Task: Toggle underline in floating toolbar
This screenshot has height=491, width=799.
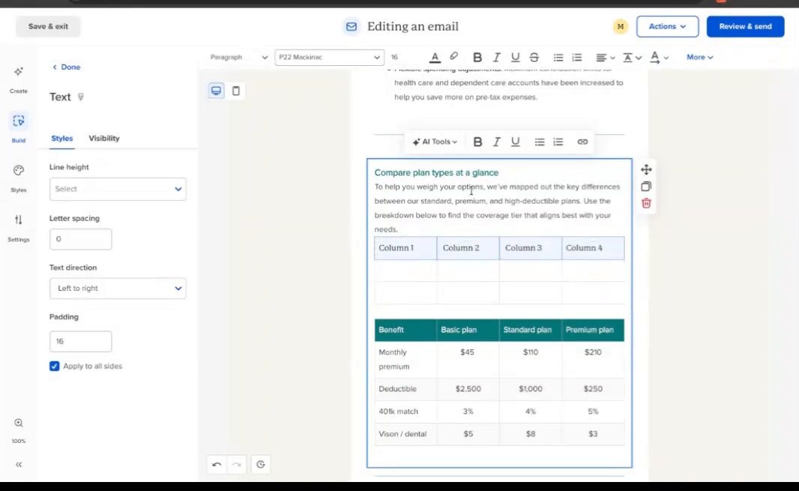Action: coord(515,142)
